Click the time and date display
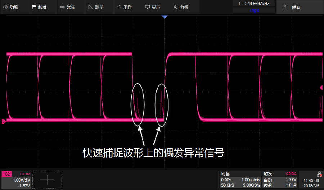Image resolution: width=324 pixels, height=190 pixels. coord(311,182)
